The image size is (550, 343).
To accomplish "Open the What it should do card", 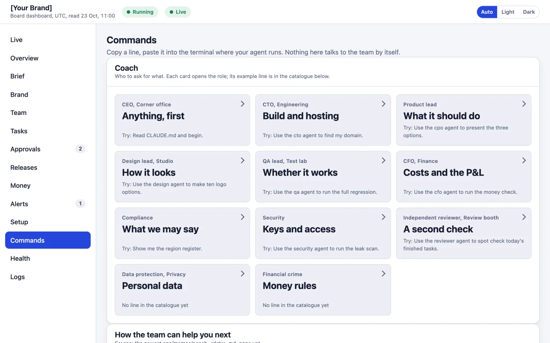I will coord(464,120).
